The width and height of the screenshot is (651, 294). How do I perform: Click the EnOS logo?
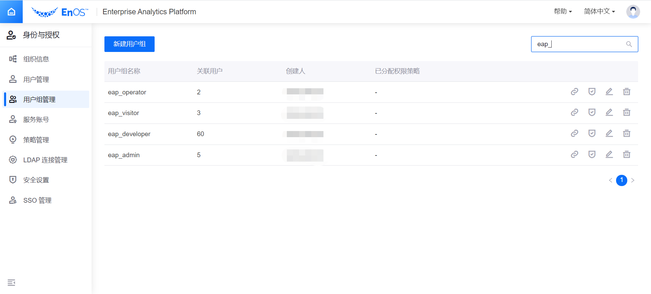click(60, 12)
